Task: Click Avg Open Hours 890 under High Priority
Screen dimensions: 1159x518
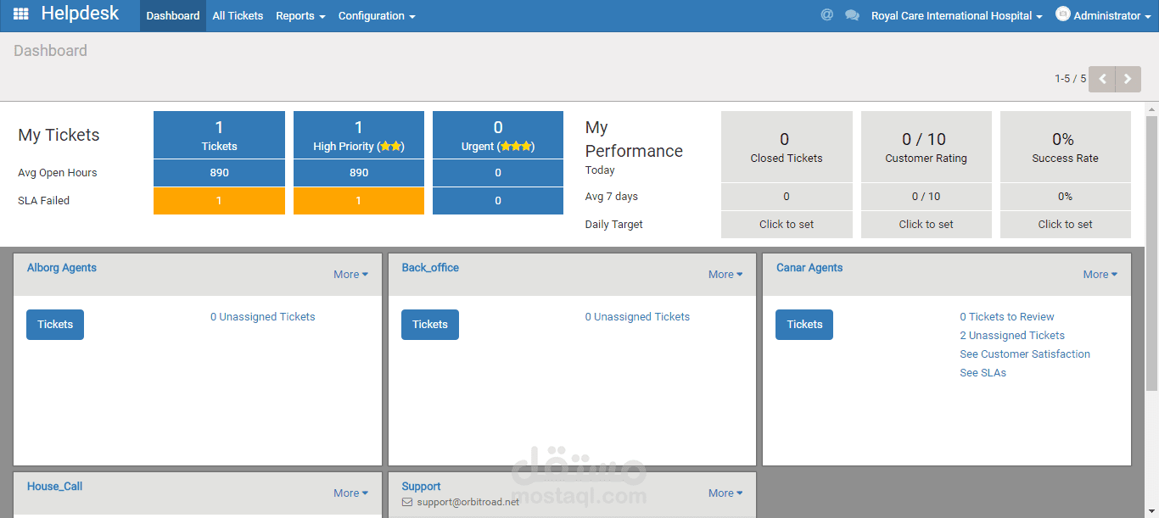Action: pyautogui.click(x=359, y=173)
